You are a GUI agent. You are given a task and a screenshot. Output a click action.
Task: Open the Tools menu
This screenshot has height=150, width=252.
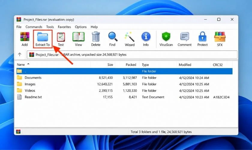[50, 27]
